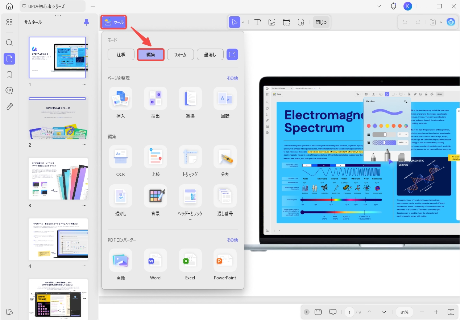Screen dimensions: 460x320
Task: Open the Bates numbering (通し番号) tool
Action: point(225,196)
